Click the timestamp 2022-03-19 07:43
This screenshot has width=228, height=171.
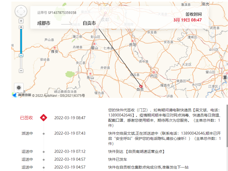(x=70, y=133)
